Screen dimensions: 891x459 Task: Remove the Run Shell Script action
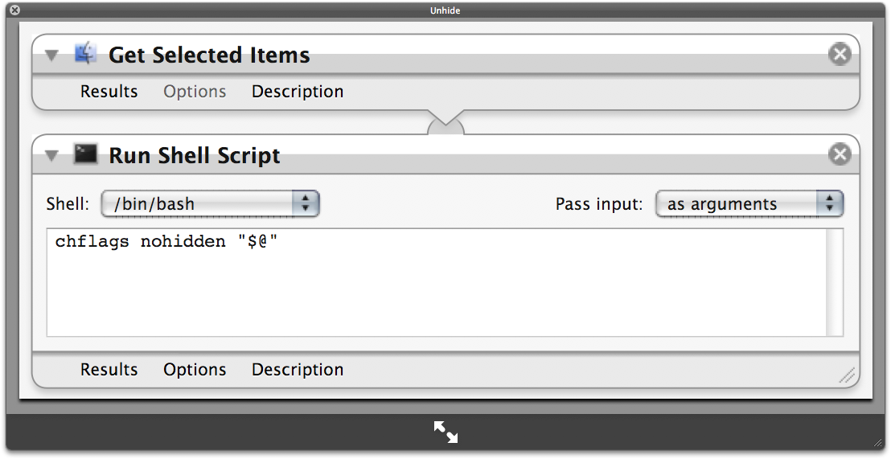coord(840,154)
